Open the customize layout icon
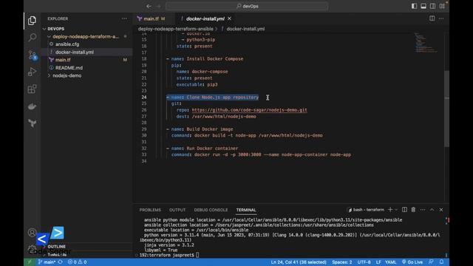 442,6
